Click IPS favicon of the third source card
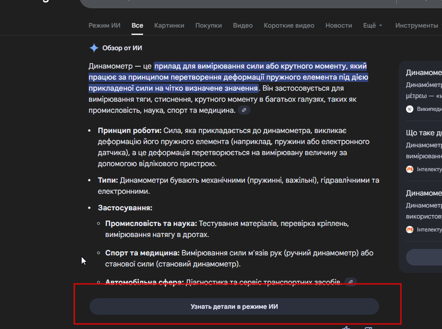Image resolution: width=442 pixels, height=329 pixels. [409, 229]
